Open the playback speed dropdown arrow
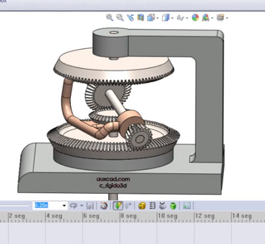The image size is (265, 244). tap(64, 206)
